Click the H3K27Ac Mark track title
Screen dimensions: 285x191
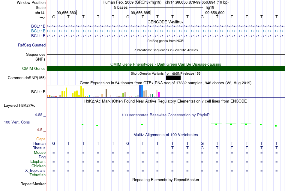tap(166, 101)
